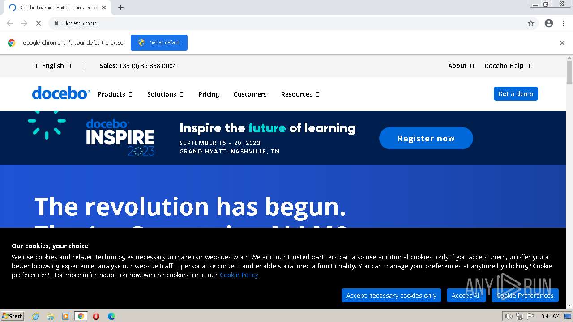
Task: Open the Pricing page
Action: click(x=209, y=94)
